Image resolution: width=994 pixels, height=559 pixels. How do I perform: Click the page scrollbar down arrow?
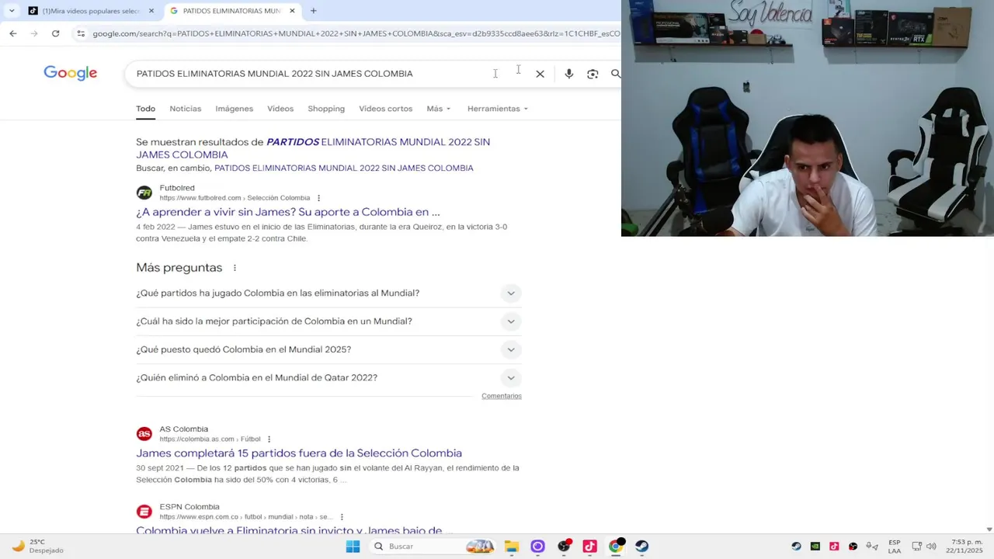[989, 529]
